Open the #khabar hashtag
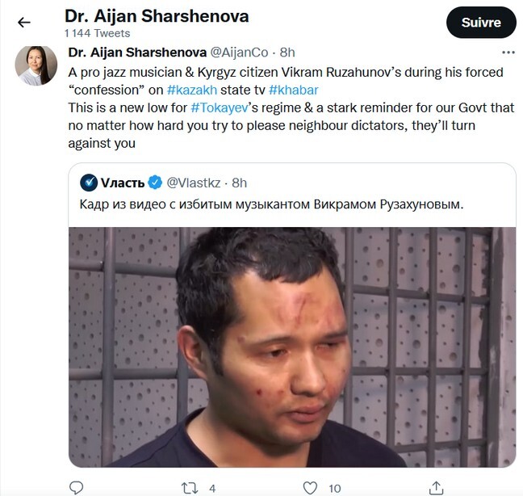The height and width of the screenshot is (496, 523). tap(294, 90)
